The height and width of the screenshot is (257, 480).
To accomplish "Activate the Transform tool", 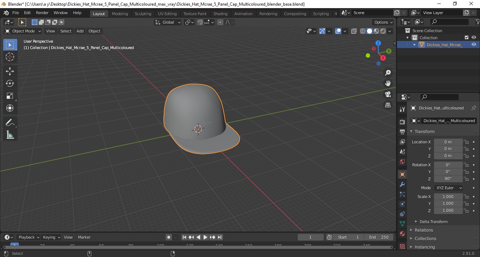I will [x=10, y=108].
